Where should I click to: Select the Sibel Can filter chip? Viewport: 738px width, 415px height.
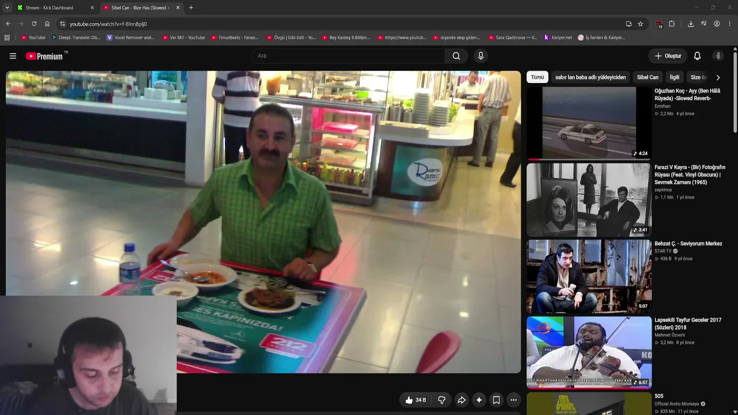pos(647,77)
